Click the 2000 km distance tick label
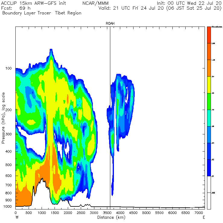This screenshot has height=223, width=223. coord(68,213)
